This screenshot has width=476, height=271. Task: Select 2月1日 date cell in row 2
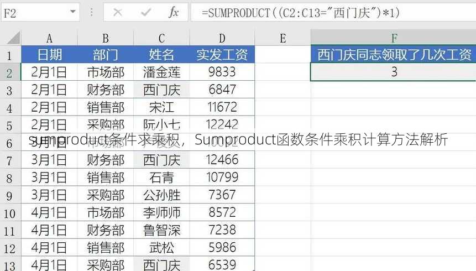49,72
